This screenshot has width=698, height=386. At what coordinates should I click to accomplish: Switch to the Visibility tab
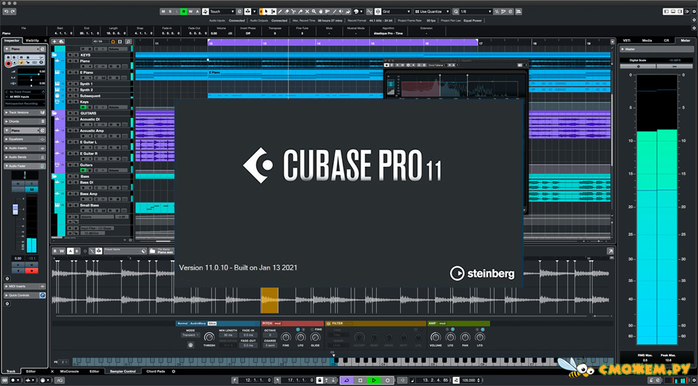(33, 40)
